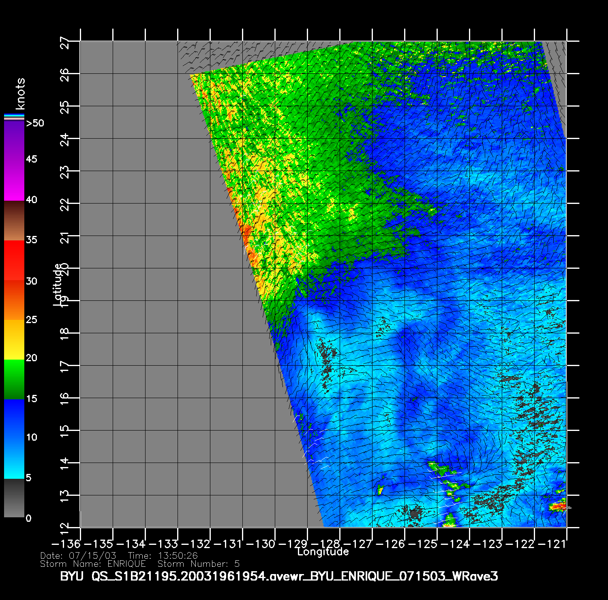Screen dimensions: 608x600
Task: Click the gray 0–5 knots legend band
Action: (x=14, y=498)
